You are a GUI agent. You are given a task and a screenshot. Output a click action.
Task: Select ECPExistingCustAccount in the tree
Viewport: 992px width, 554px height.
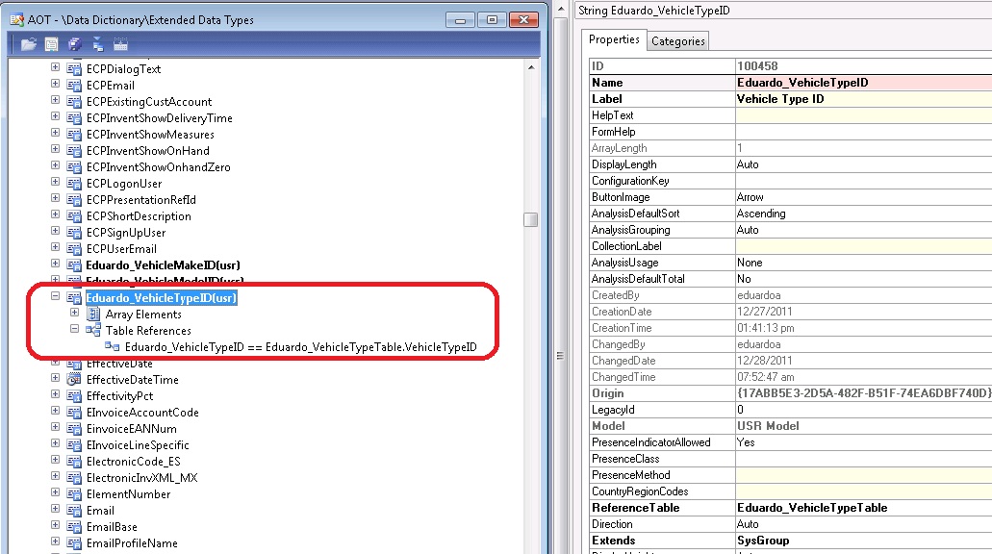pos(149,102)
